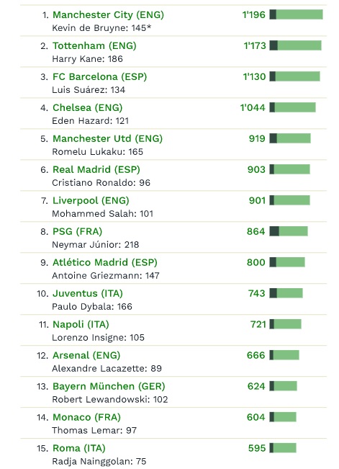Open Atlético Madrid (ESP) link

click(x=105, y=262)
